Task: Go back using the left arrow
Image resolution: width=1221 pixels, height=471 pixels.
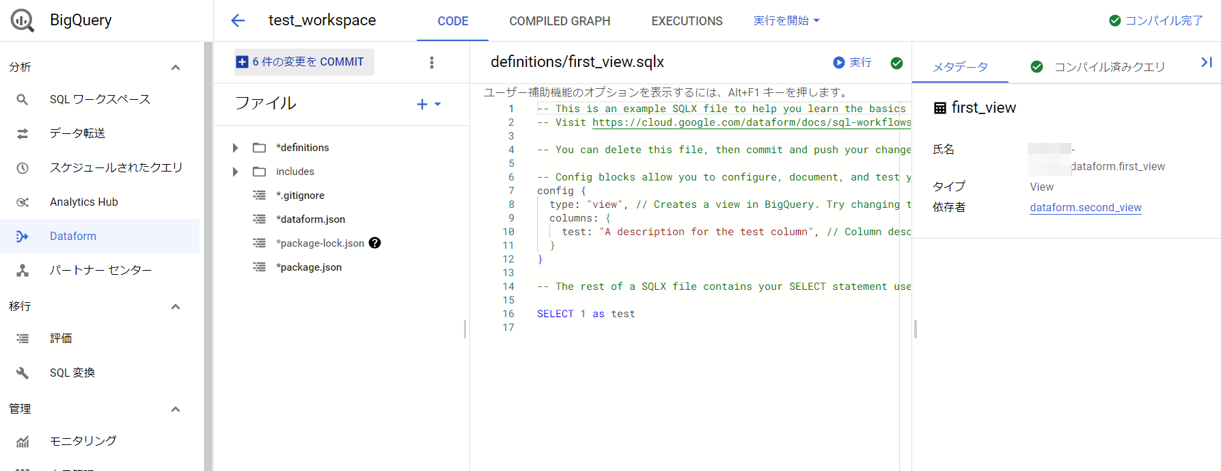Action: tap(238, 21)
